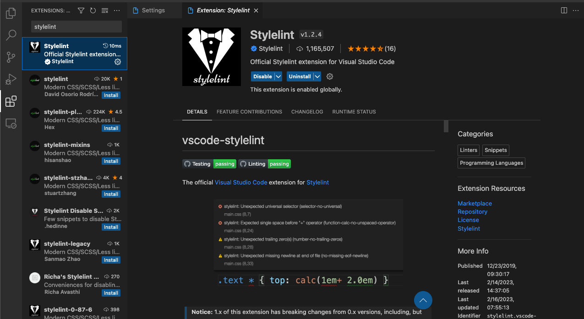Open the Marketplace resource link
The height and width of the screenshot is (319, 584).
pos(475,203)
